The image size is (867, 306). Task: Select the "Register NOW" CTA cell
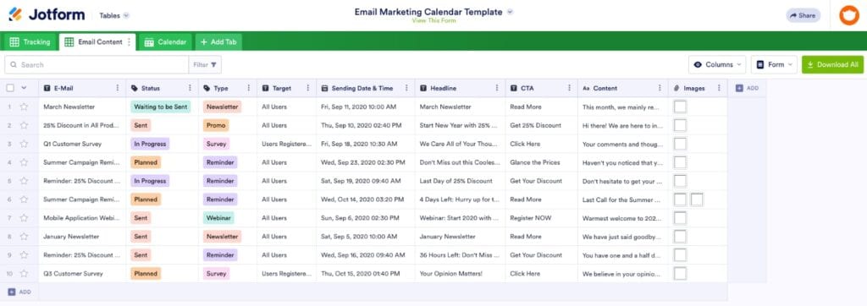click(541, 218)
